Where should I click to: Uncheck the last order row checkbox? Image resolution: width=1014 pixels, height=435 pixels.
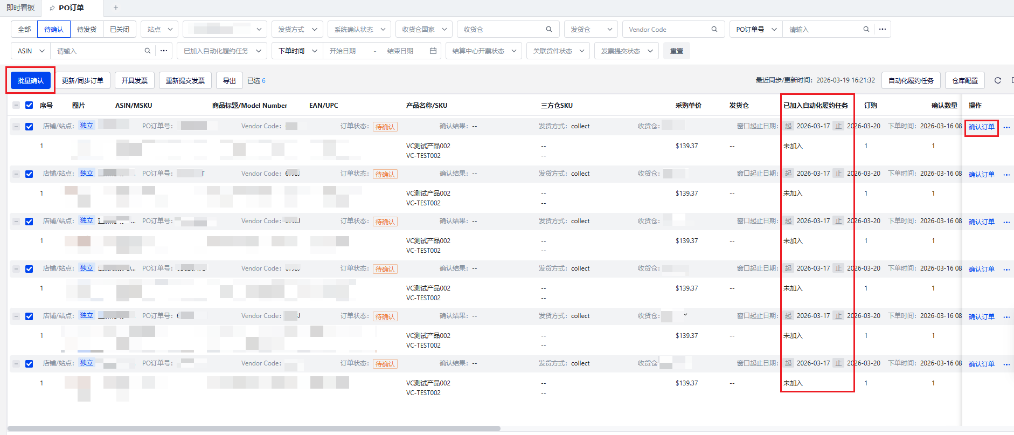[29, 364]
